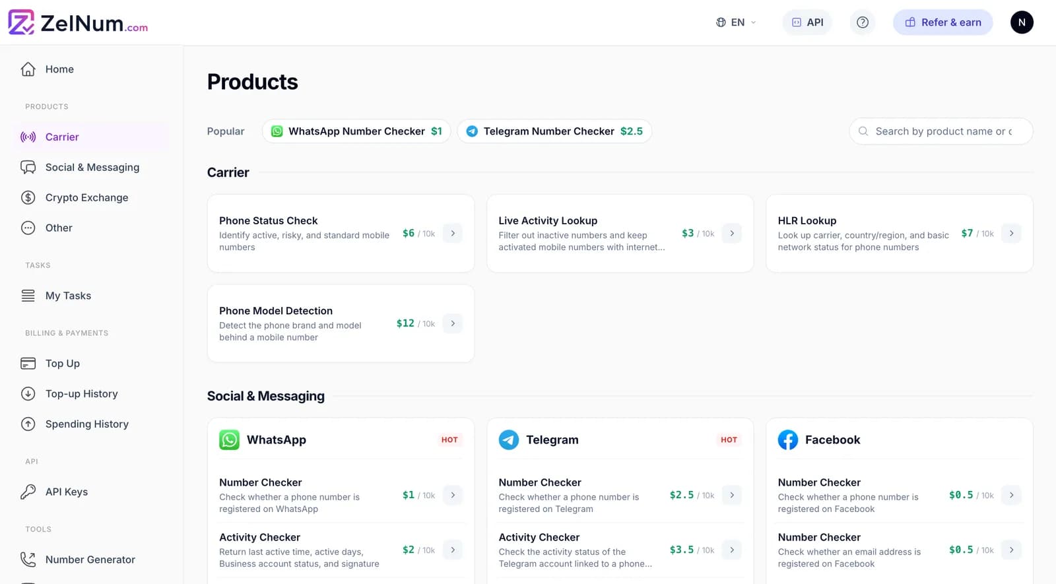Open HLR Lookup arrow chevron
Viewport: 1056px width, 584px height.
[1011, 234]
